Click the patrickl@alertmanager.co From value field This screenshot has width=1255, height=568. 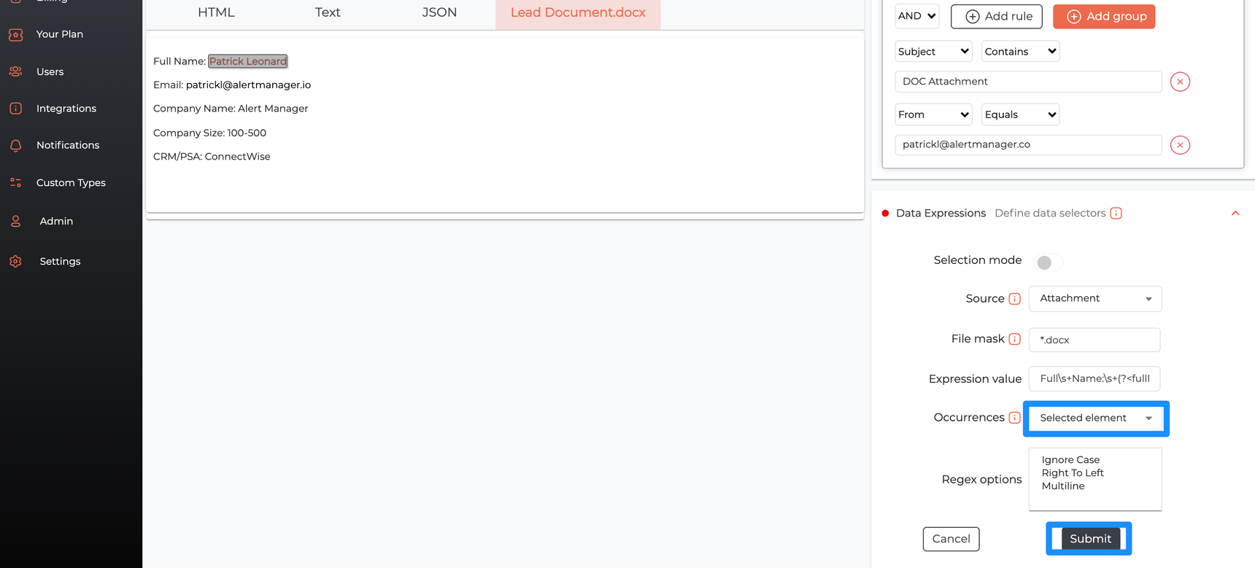1028,144
